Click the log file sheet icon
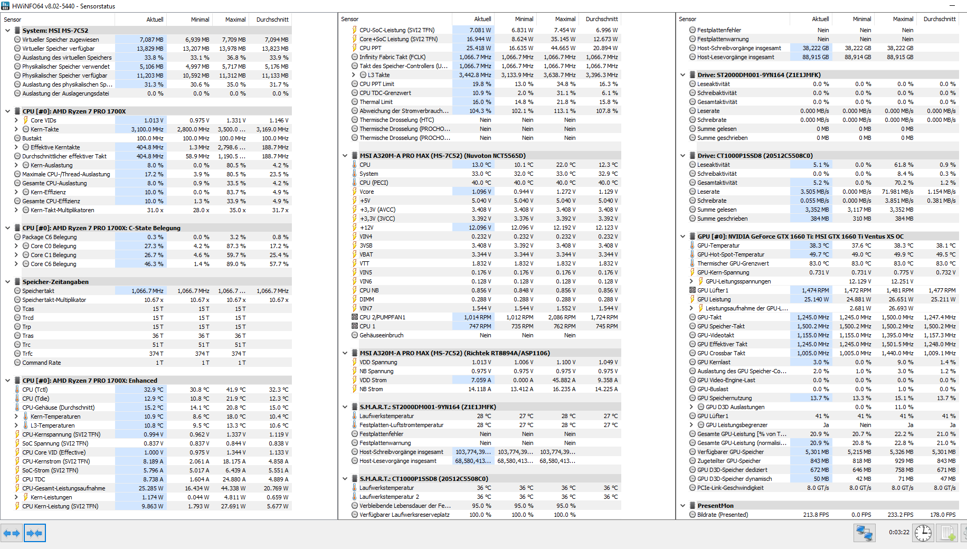Image resolution: width=967 pixels, height=549 pixels. point(948,533)
